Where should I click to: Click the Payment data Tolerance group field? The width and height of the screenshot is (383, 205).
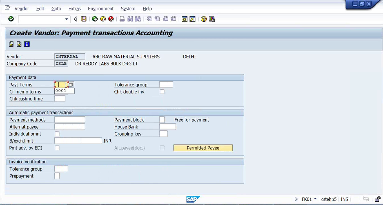pos(166,85)
